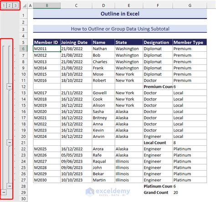Click the 'Local Count' subtotal label
216x202 pixels.
[x=158, y=143]
